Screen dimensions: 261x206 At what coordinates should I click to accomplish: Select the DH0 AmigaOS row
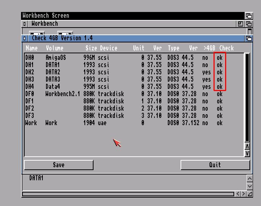point(123,58)
